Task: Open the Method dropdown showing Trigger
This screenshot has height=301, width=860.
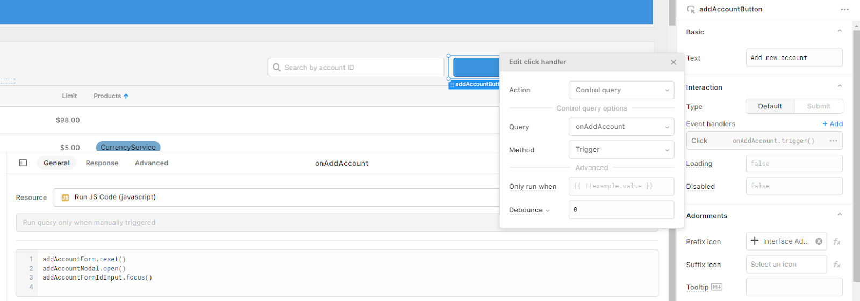Action: [x=621, y=150]
